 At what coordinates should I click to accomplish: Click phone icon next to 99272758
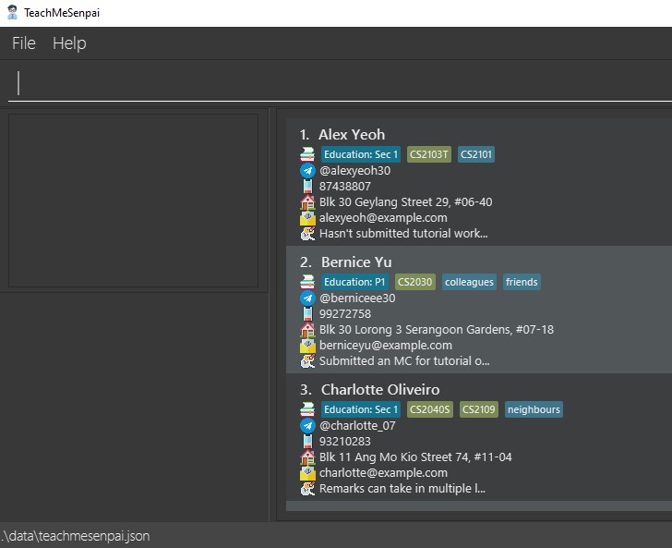point(307,313)
